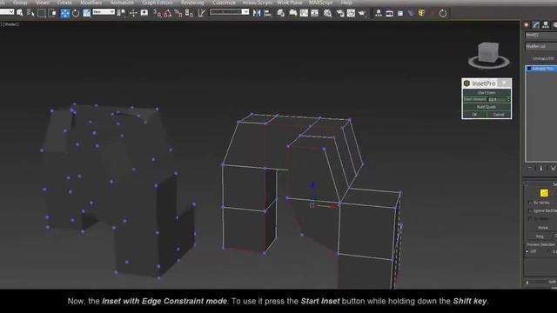
Task: Switch to the Modify command panel tab
Action: coord(536,24)
